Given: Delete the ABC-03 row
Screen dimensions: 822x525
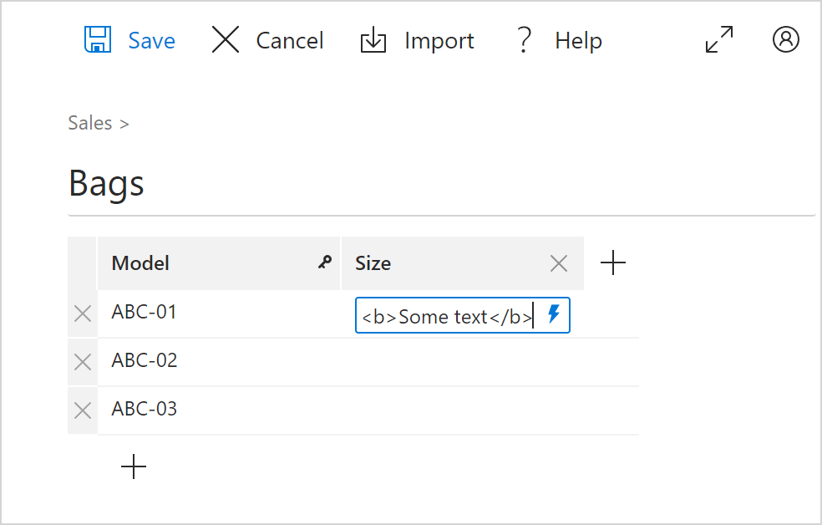Looking at the screenshot, I should click(83, 410).
